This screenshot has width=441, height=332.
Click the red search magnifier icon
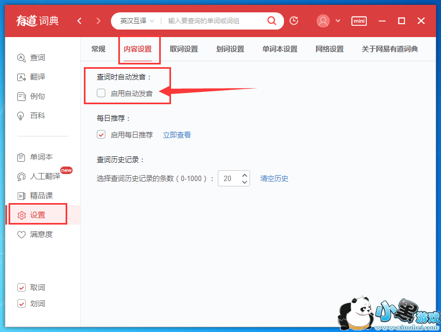point(272,20)
